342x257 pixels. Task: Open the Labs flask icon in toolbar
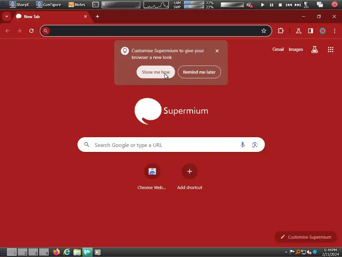[x=298, y=31]
